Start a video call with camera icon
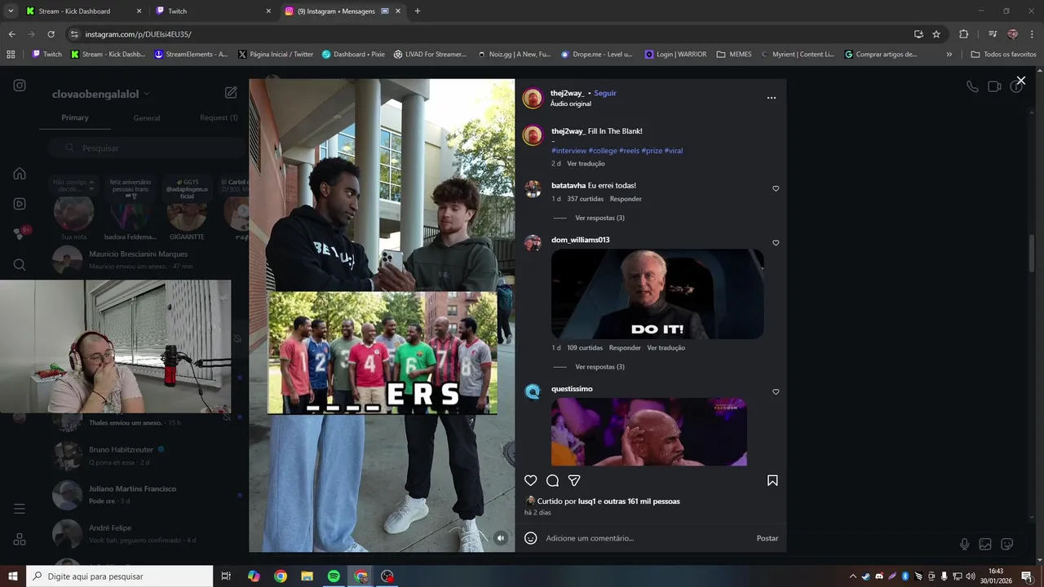The height and width of the screenshot is (587, 1044). click(994, 86)
